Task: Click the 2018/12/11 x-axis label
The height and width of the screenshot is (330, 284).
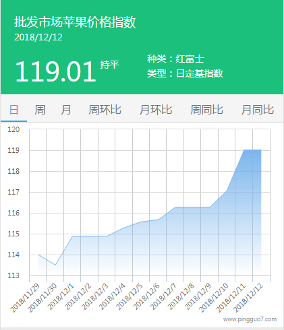Action: pos(231,298)
